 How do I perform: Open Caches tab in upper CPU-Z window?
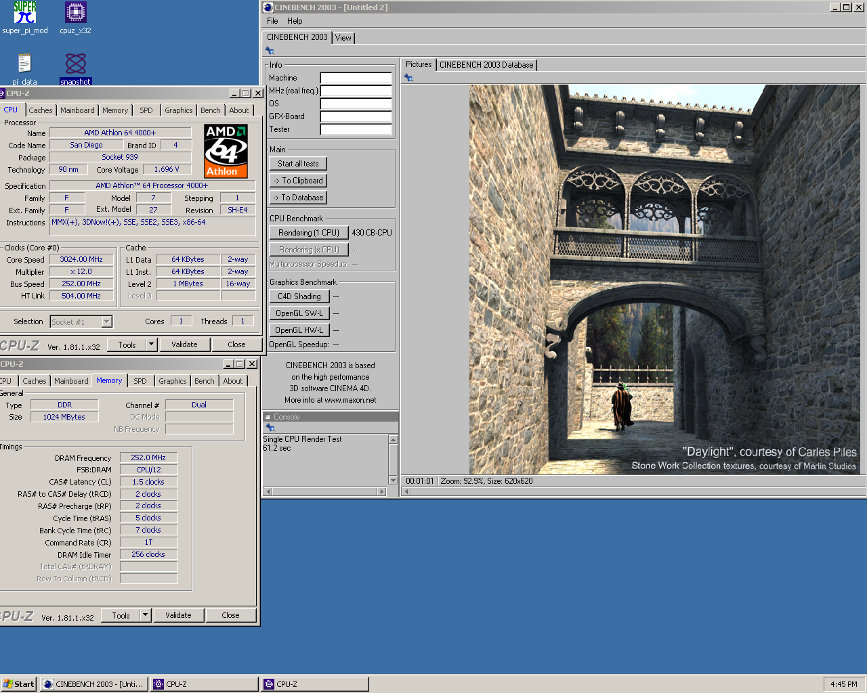(41, 110)
